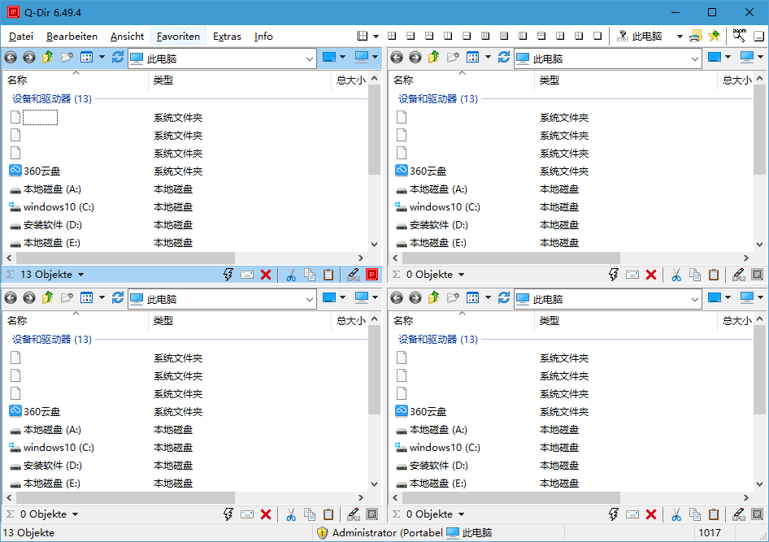Open the Extras menu

(x=227, y=36)
